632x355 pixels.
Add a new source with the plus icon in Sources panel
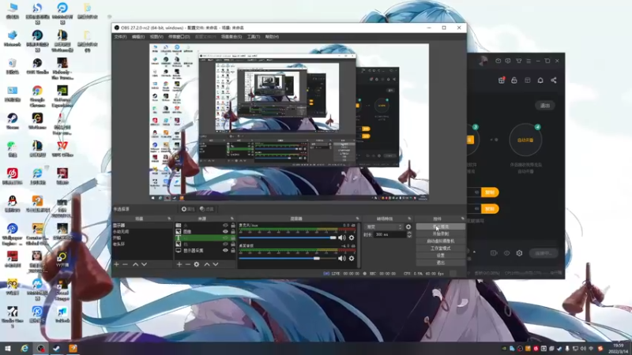click(x=179, y=264)
